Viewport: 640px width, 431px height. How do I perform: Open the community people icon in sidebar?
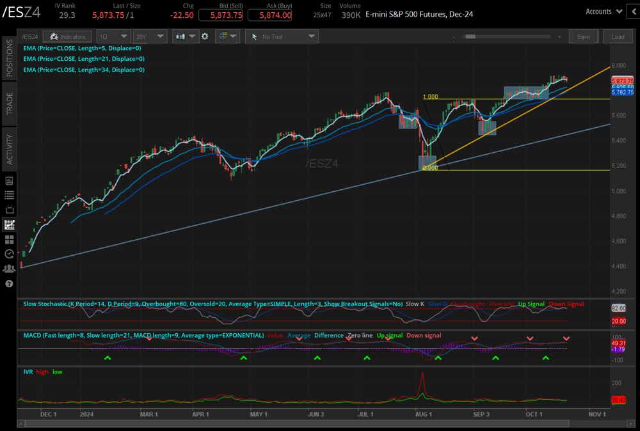click(9, 268)
